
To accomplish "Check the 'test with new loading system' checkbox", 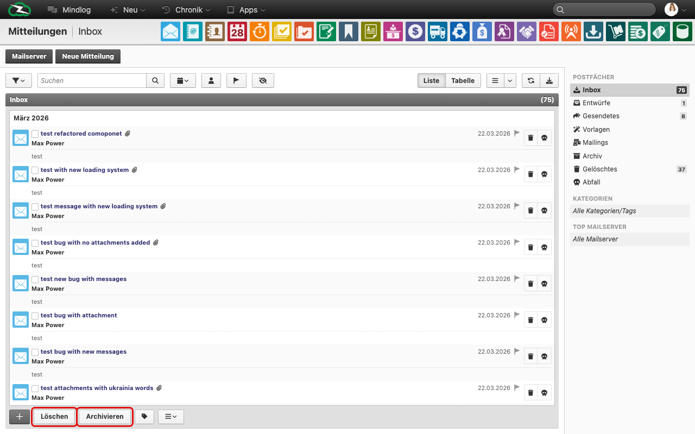I will click(x=35, y=170).
